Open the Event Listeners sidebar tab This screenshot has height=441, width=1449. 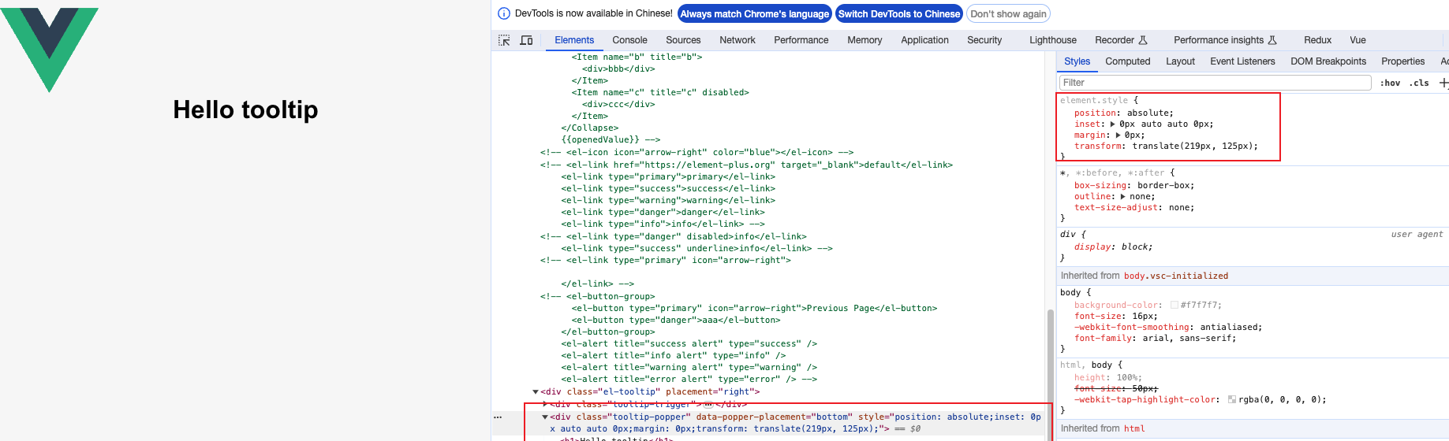(x=1242, y=61)
